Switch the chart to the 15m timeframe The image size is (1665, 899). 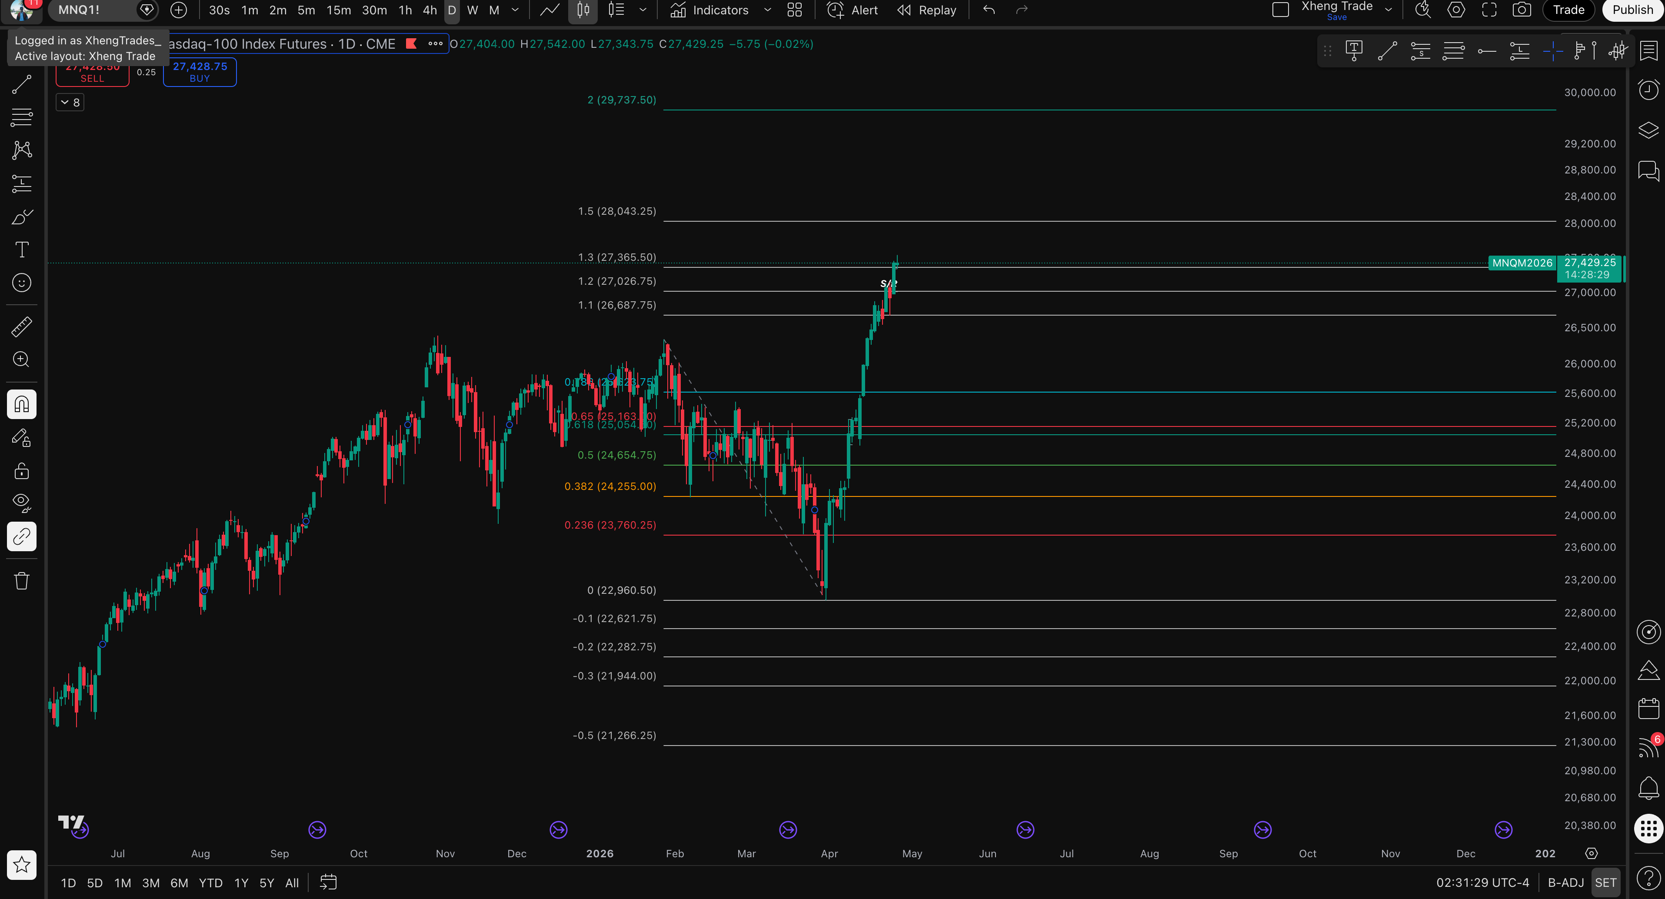(x=339, y=10)
